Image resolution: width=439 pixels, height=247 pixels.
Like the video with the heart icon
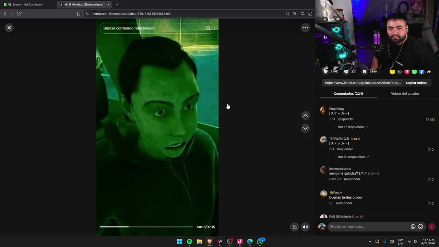[x=325, y=72]
